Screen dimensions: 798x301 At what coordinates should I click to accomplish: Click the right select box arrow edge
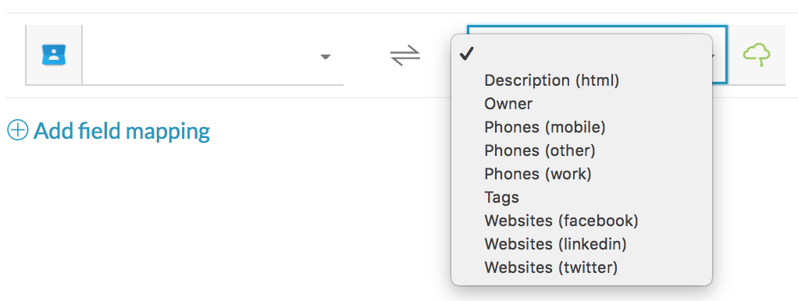pos(718,56)
